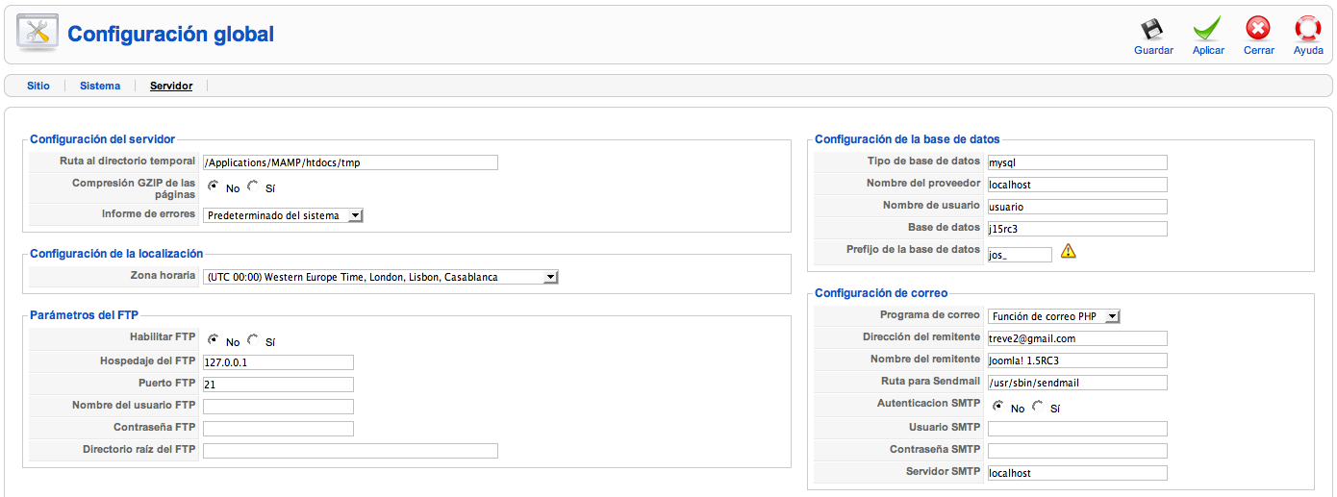Select Sí to enable FTP

click(x=253, y=340)
